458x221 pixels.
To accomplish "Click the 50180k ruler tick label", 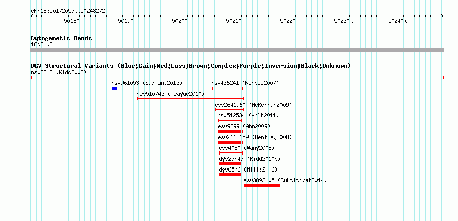I will tap(73, 21).
